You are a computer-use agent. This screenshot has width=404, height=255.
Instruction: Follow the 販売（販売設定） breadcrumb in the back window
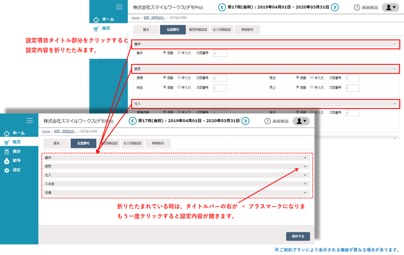point(154,18)
